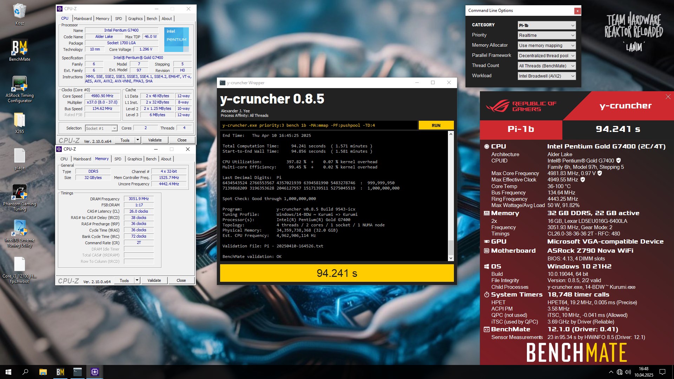The width and height of the screenshot is (674, 379).
Task: Launch Intel Extreme Tuning Utility shortcut
Action: pyautogui.click(x=19, y=234)
